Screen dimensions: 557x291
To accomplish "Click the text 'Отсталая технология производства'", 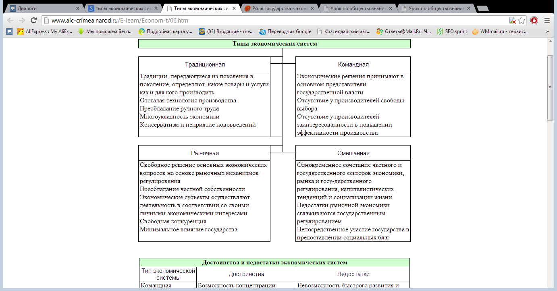I will point(188,100).
